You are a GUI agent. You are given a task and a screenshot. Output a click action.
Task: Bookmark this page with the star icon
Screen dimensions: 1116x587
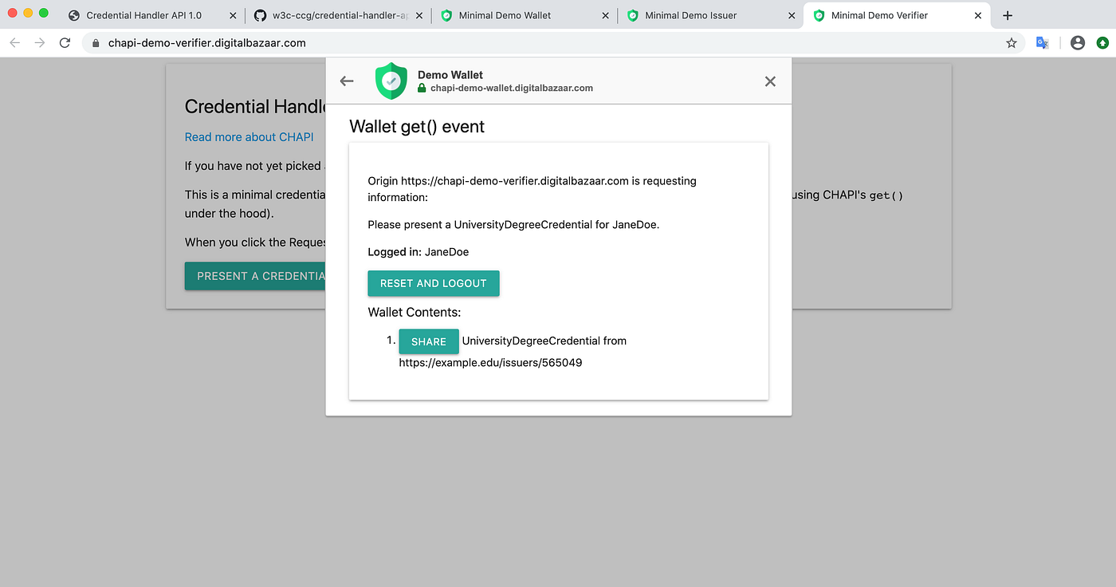pos(1012,43)
